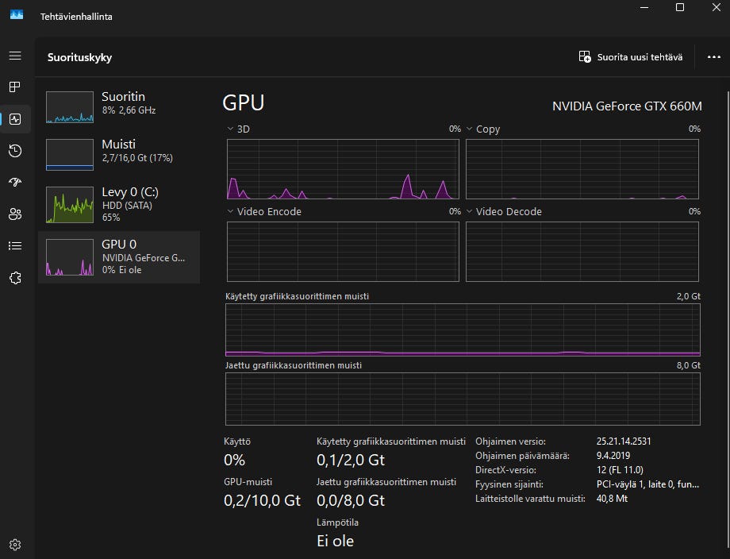Click the Suoritin mini graph thumbnail
The height and width of the screenshot is (559, 730).
click(70, 107)
